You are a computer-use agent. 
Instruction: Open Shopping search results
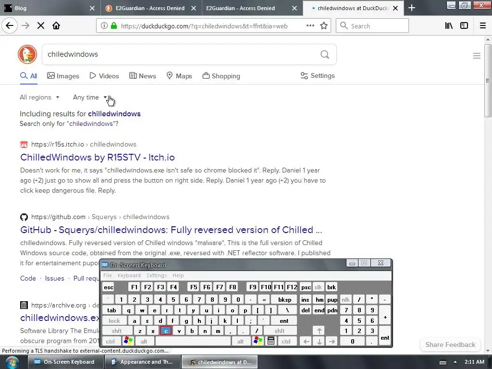point(221,76)
